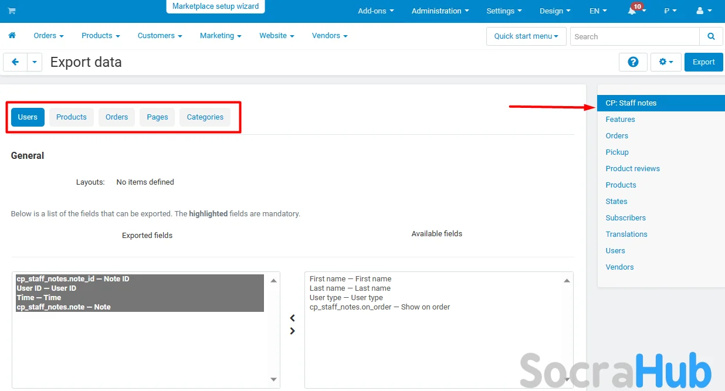Open the Administration dropdown
This screenshot has width=725, height=391.
[x=441, y=11]
